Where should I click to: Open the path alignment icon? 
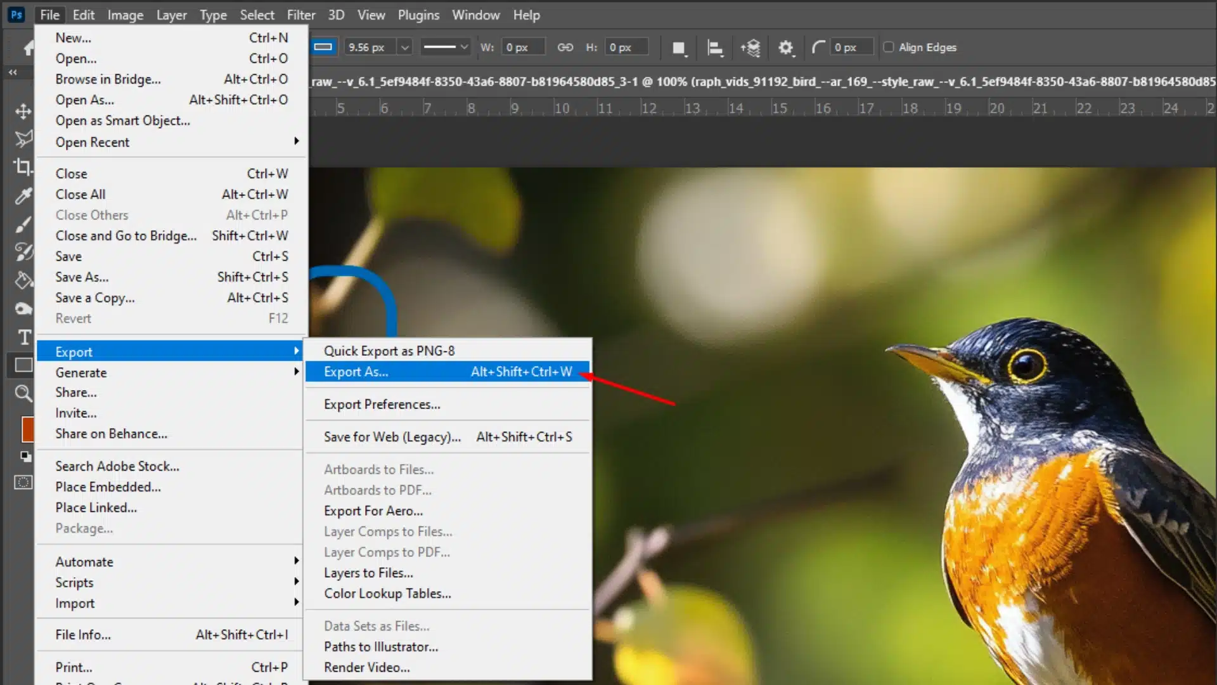715,48
